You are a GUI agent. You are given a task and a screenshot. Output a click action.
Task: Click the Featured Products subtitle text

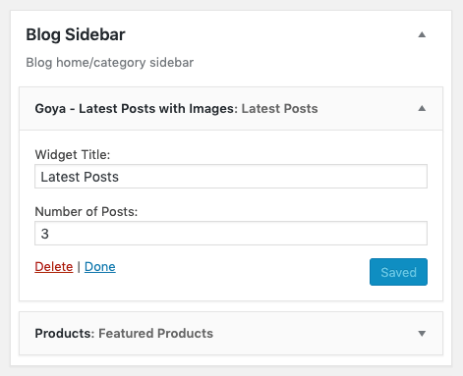point(155,334)
